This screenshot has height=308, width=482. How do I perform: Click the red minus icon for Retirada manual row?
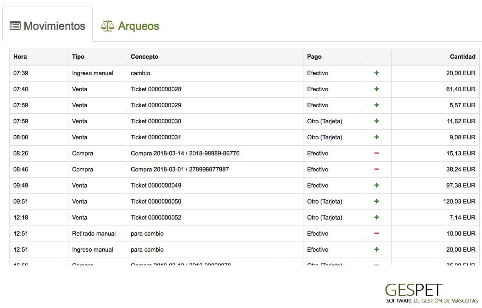pyautogui.click(x=376, y=233)
